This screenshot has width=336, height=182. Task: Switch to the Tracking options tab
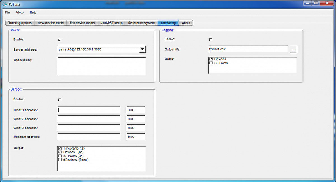point(20,23)
